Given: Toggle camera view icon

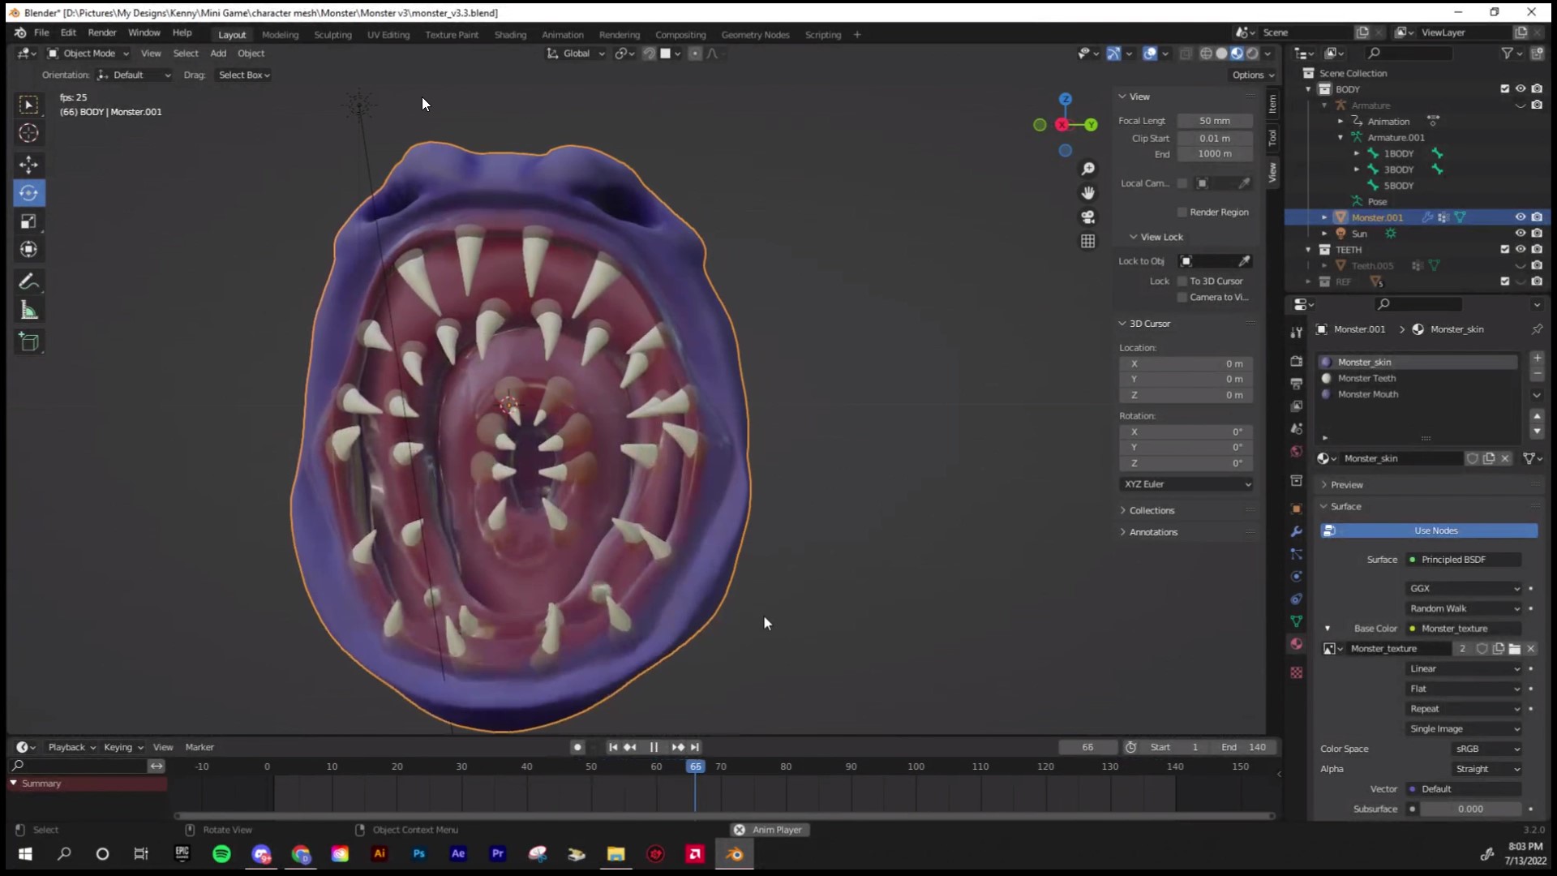Looking at the screenshot, I should point(1087,217).
